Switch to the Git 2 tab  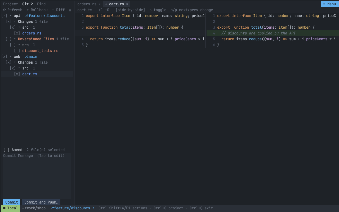click(x=28, y=4)
